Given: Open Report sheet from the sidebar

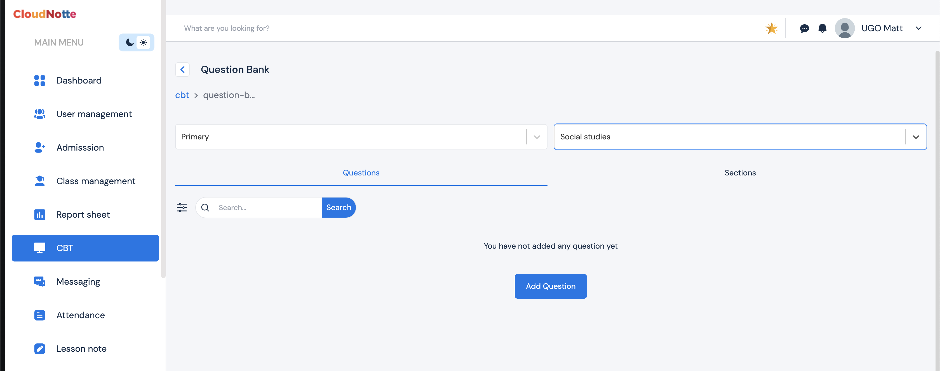Looking at the screenshot, I should pyautogui.click(x=83, y=215).
